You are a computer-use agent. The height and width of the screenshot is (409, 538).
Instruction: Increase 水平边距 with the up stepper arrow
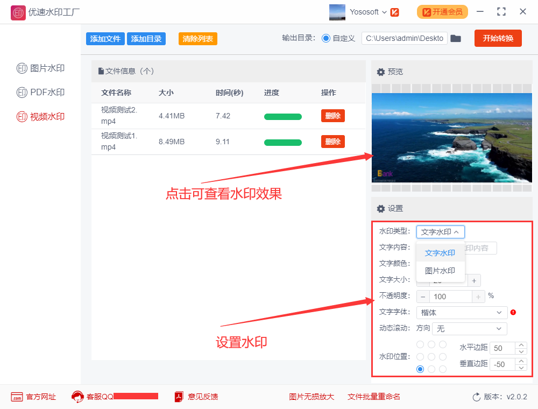click(521, 345)
